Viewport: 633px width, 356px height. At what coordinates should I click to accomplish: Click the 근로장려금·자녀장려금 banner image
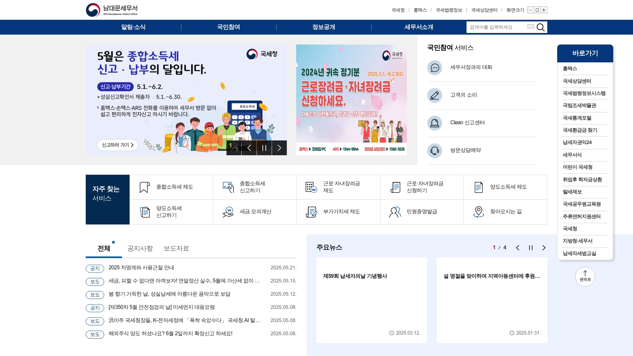click(351, 100)
